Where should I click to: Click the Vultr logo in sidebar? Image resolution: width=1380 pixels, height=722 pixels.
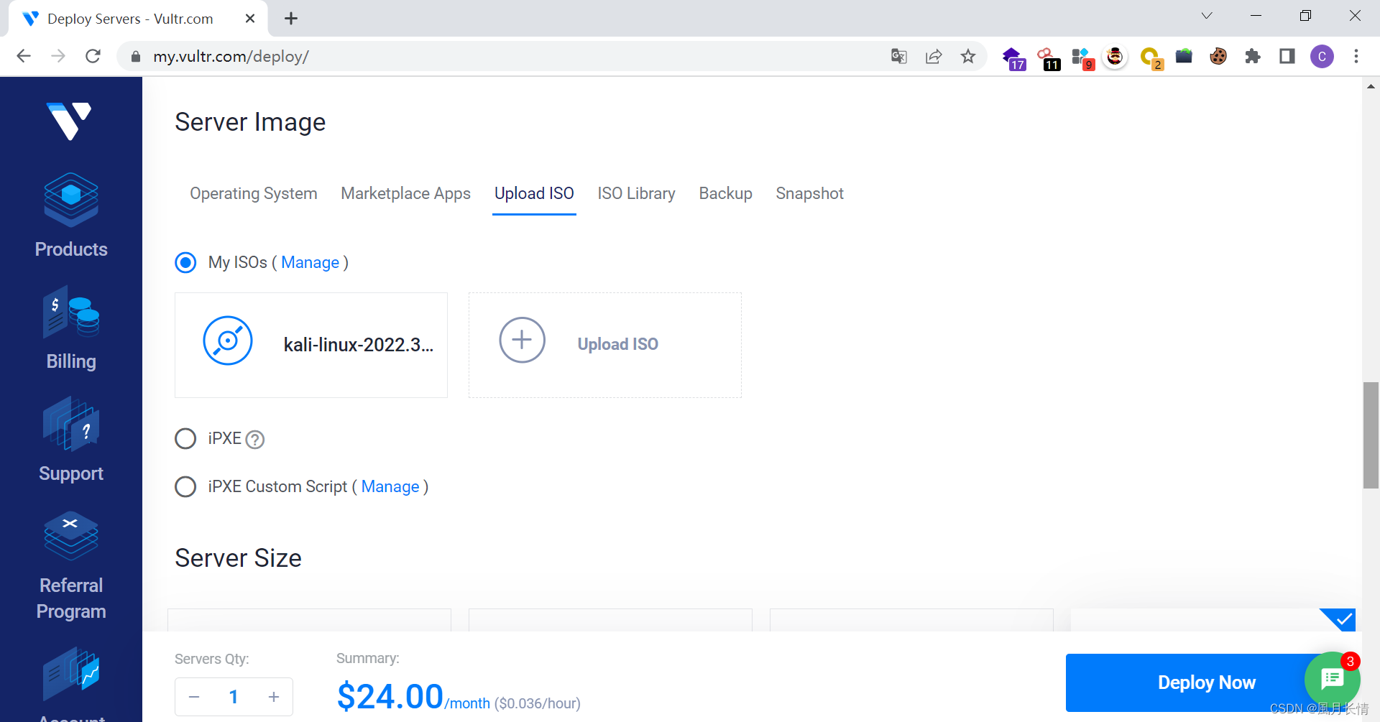pos(69,121)
